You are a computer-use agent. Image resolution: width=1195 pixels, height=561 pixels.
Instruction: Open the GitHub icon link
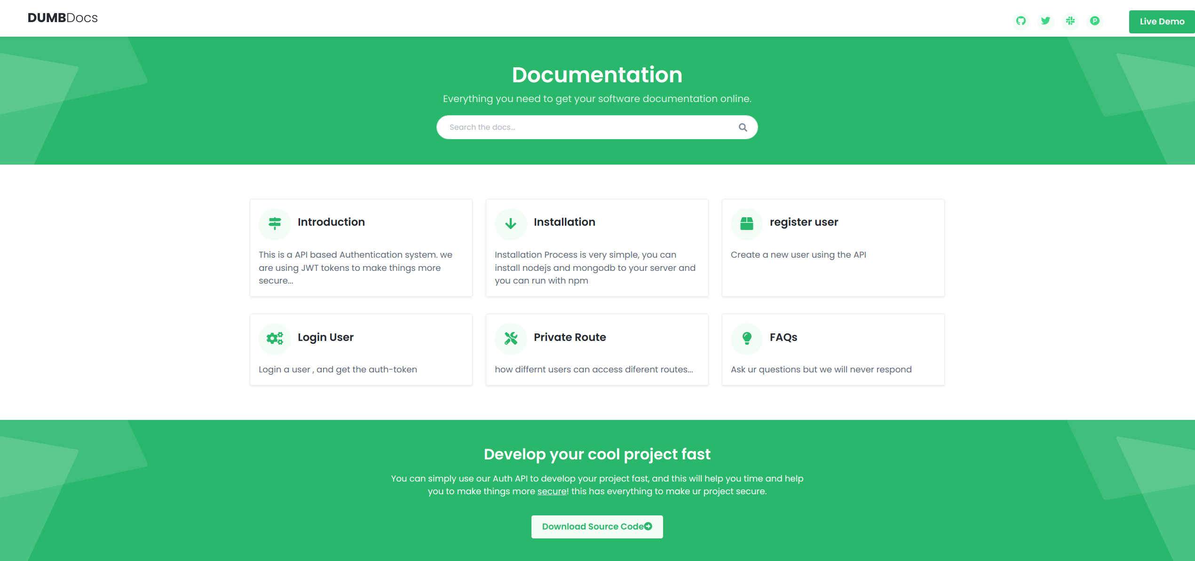[x=1021, y=21]
